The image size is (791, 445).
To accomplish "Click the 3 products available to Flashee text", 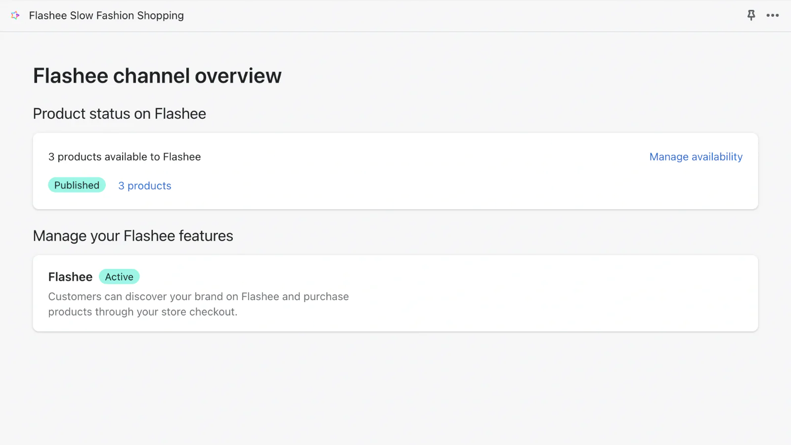I will click(x=125, y=157).
